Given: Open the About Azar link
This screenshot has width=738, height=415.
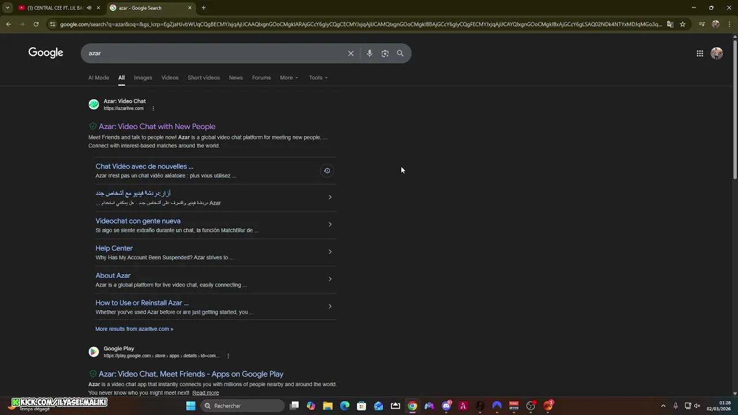Looking at the screenshot, I should (x=113, y=276).
